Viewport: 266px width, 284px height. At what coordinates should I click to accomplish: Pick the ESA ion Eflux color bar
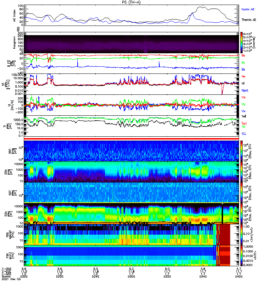pos(242,172)
